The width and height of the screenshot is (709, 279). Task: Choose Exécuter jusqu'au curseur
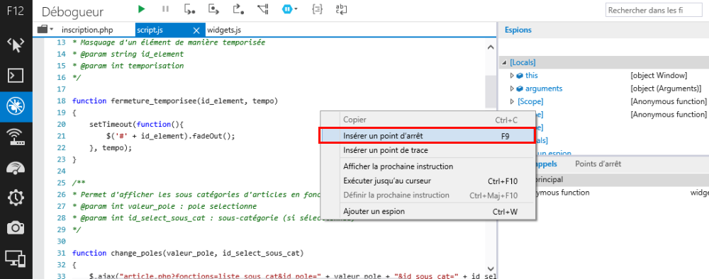(427, 181)
